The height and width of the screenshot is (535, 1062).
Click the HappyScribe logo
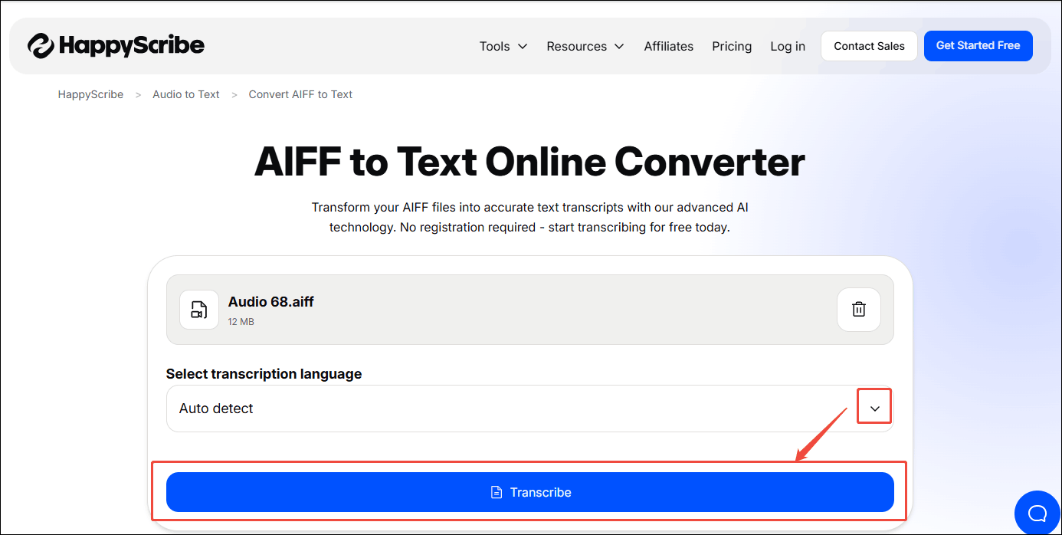click(x=116, y=46)
